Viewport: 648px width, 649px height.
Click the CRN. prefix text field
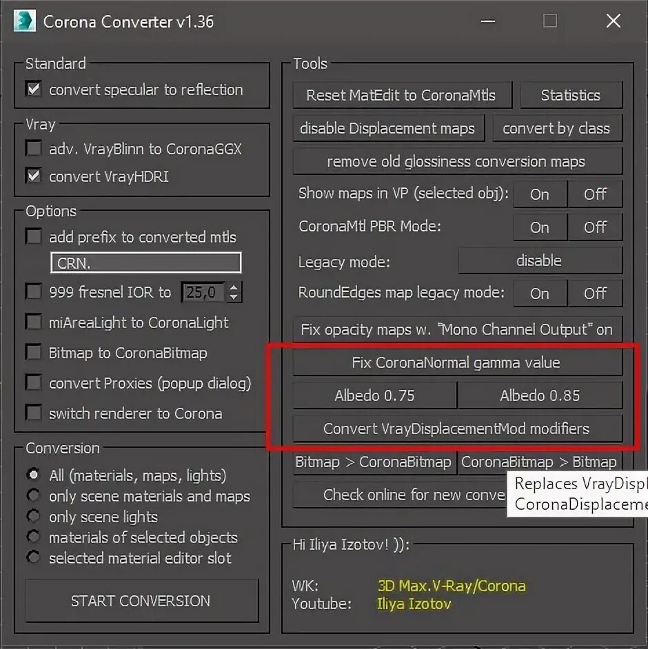145,262
